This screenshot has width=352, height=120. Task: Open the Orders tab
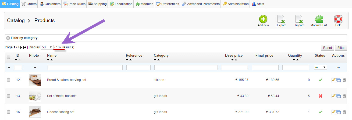click(29, 4)
